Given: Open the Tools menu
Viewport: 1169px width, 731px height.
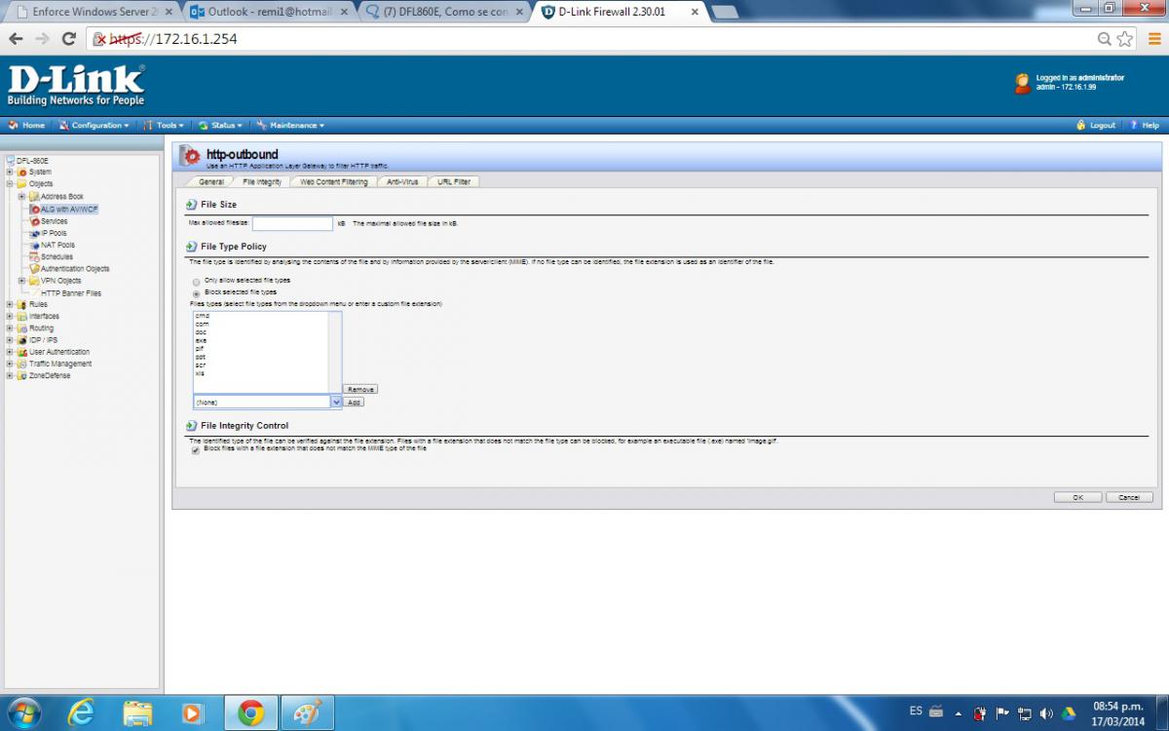Looking at the screenshot, I should coord(164,126).
